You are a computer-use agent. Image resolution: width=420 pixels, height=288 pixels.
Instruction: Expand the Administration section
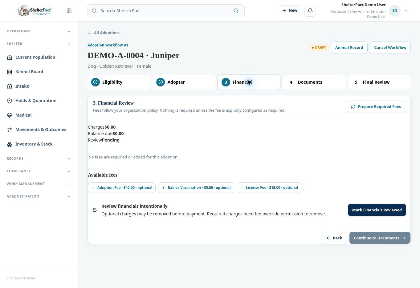point(39,196)
